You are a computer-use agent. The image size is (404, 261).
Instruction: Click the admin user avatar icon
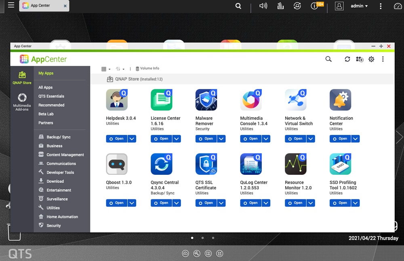pyautogui.click(x=339, y=6)
